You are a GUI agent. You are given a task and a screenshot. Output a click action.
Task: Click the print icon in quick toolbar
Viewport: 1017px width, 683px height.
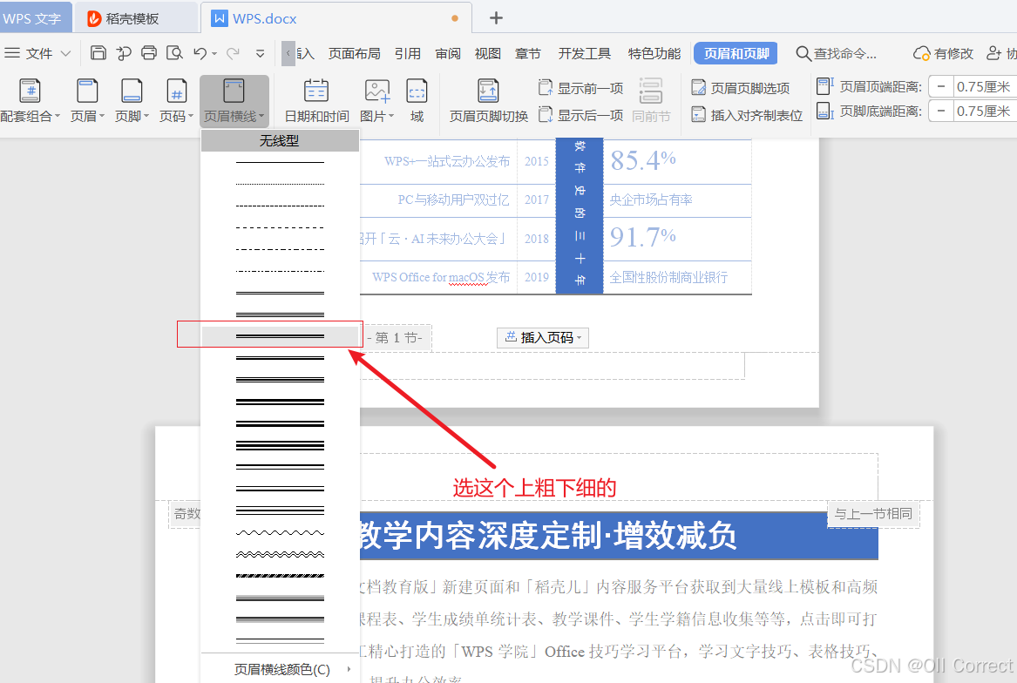pos(148,53)
